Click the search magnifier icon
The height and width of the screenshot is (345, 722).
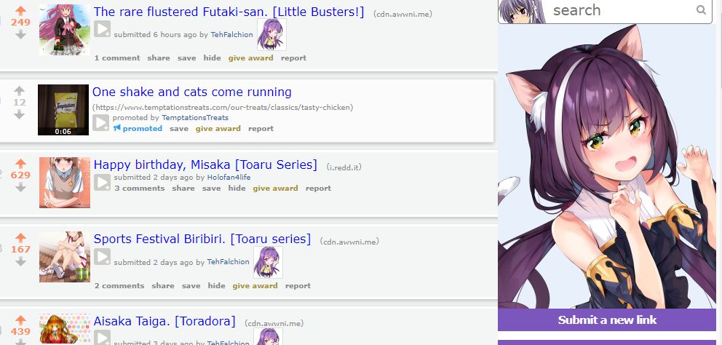pyautogui.click(x=701, y=9)
